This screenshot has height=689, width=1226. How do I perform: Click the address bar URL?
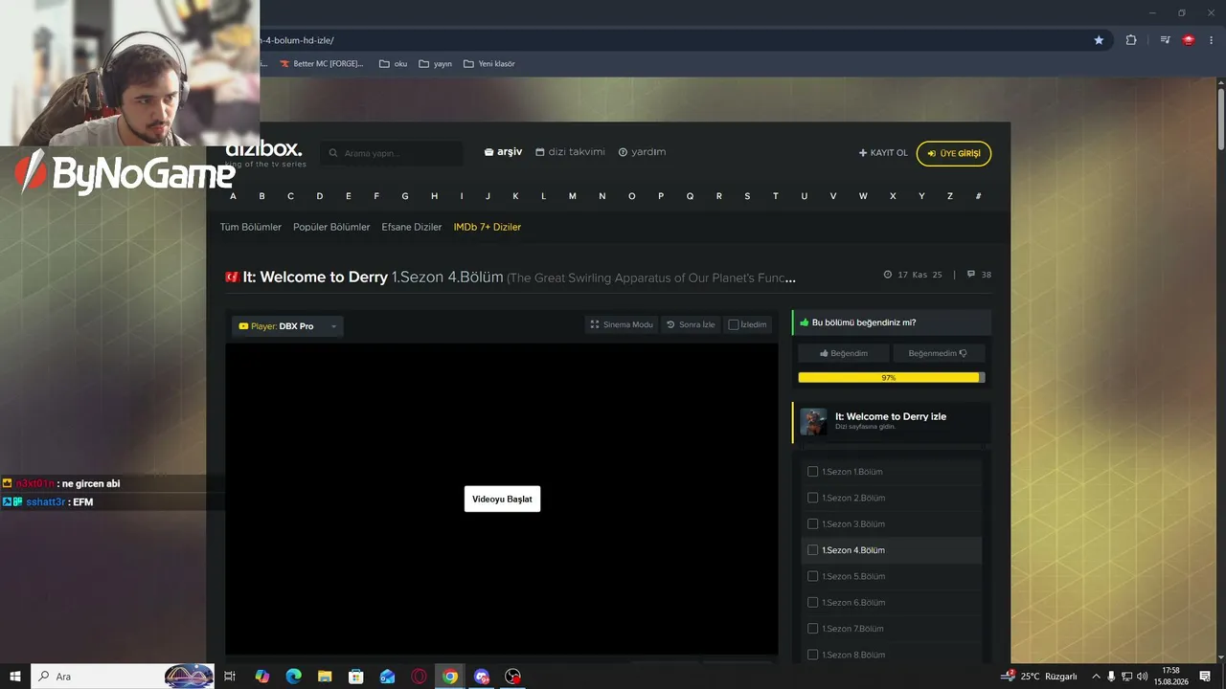(x=297, y=40)
